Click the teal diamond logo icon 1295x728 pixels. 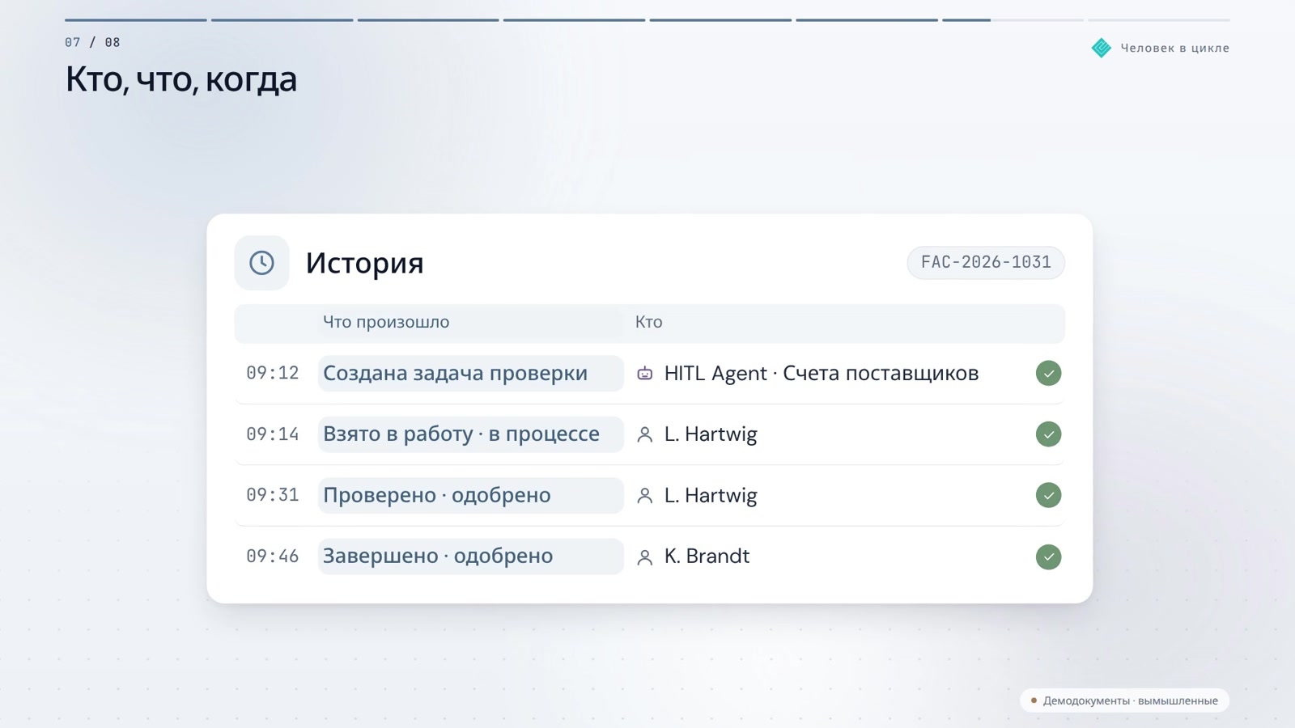(x=1102, y=48)
